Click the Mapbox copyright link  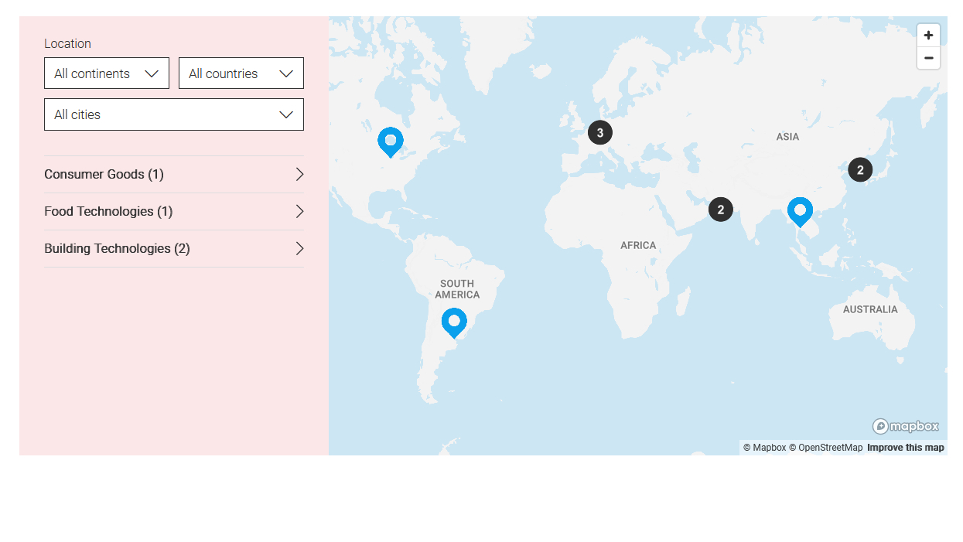764,447
